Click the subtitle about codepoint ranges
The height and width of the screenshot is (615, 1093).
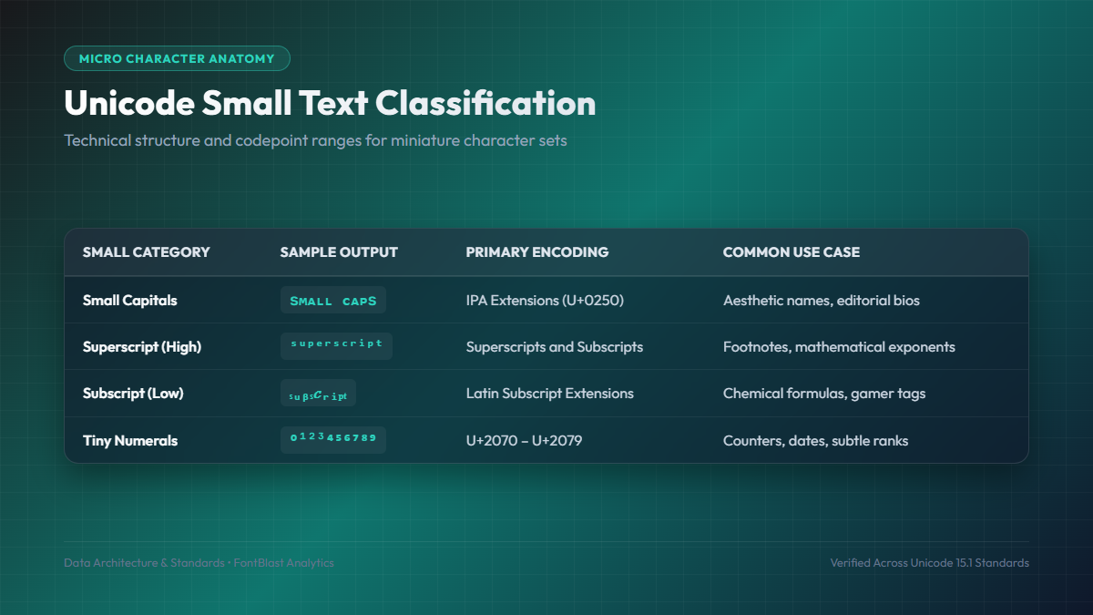coord(315,140)
